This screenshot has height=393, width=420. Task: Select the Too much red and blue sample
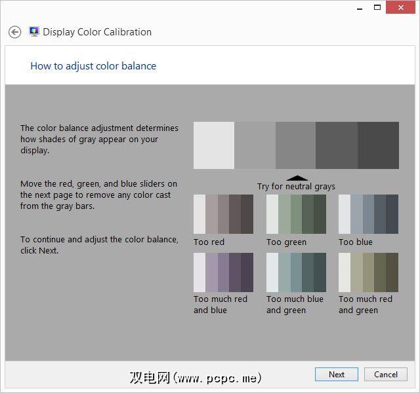[223, 272]
